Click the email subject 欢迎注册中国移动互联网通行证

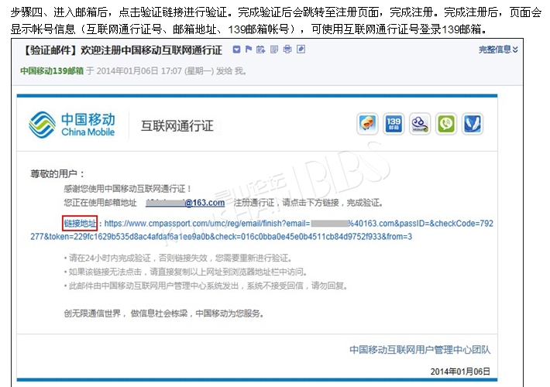click(149, 50)
